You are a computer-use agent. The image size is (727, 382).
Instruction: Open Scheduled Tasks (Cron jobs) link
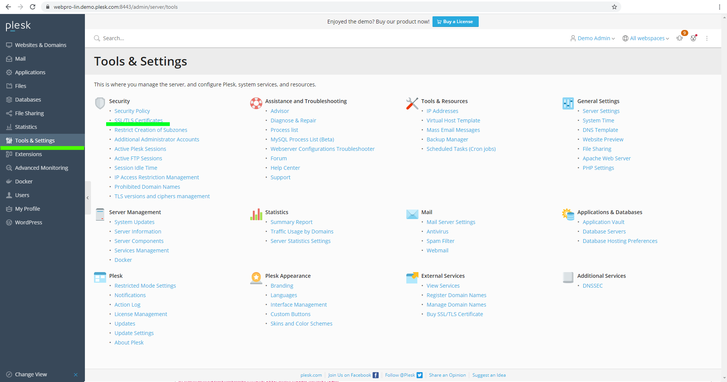tap(461, 149)
